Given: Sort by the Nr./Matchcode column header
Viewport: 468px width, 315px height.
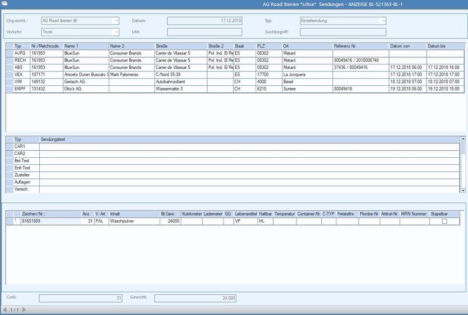Looking at the screenshot, I should tap(46, 46).
